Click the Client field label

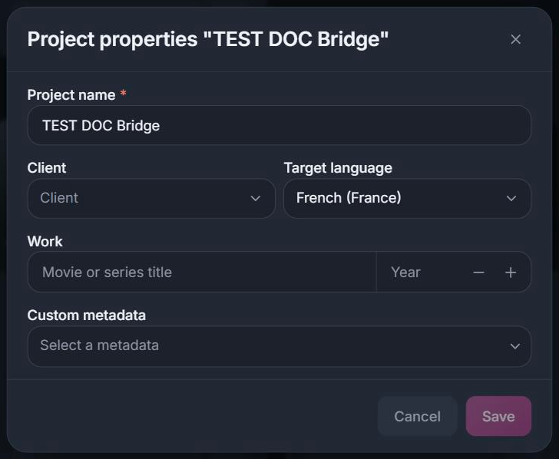click(x=47, y=168)
